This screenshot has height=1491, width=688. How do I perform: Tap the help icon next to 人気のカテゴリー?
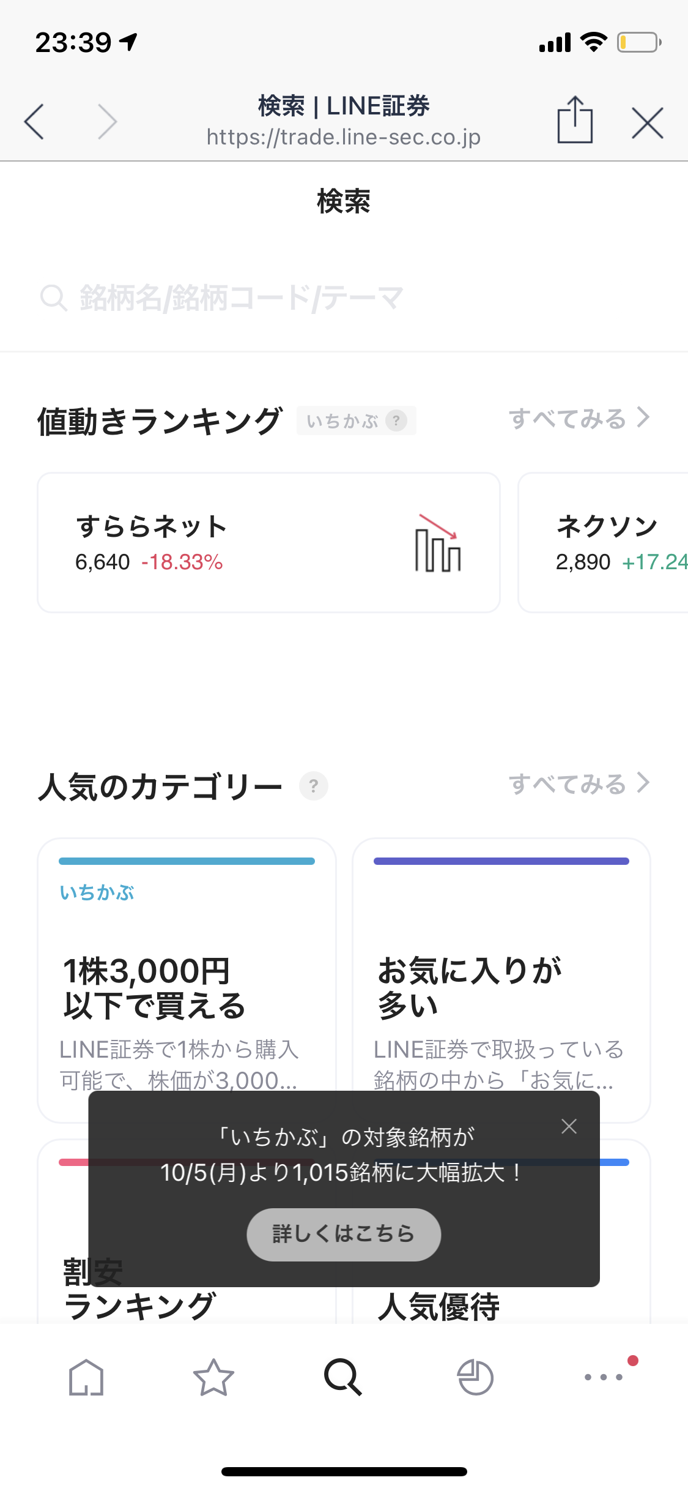pyautogui.click(x=314, y=785)
